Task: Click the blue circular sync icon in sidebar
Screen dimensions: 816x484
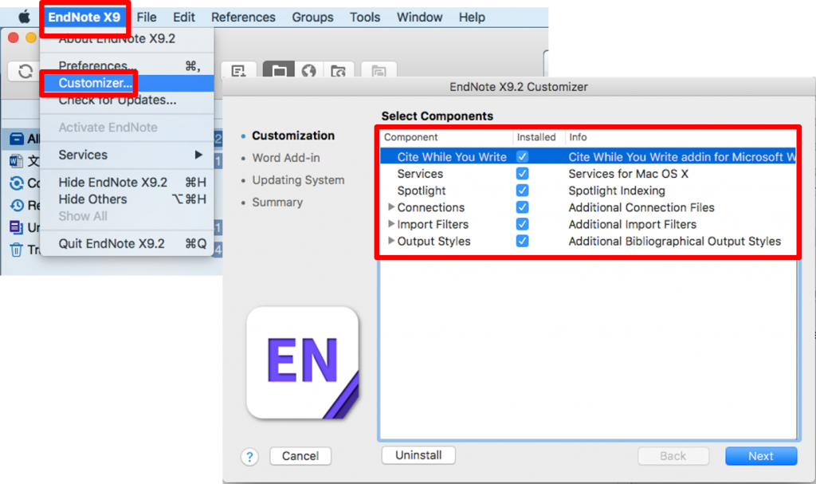Action: [x=17, y=183]
